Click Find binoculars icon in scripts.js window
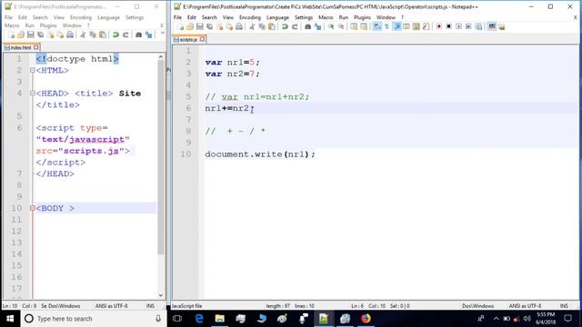Viewport: 582px width, 327px height. (x=307, y=26)
